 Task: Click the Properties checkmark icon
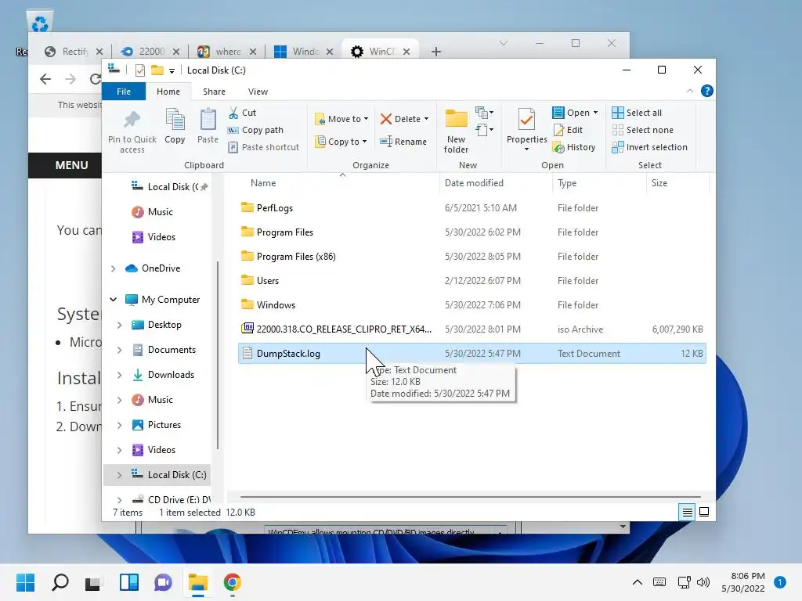(x=526, y=120)
